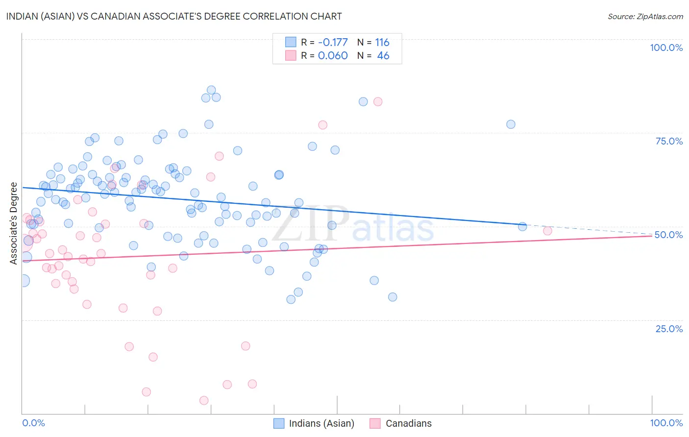This screenshot has height=437, width=689.
Task: Click the Canadians legend color box
Action: [x=375, y=423]
